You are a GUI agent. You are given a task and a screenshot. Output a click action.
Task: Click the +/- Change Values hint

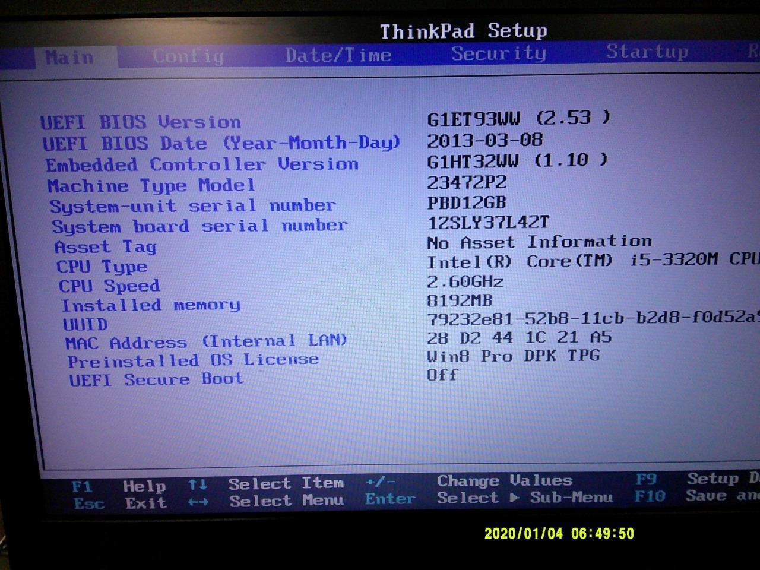click(x=469, y=481)
